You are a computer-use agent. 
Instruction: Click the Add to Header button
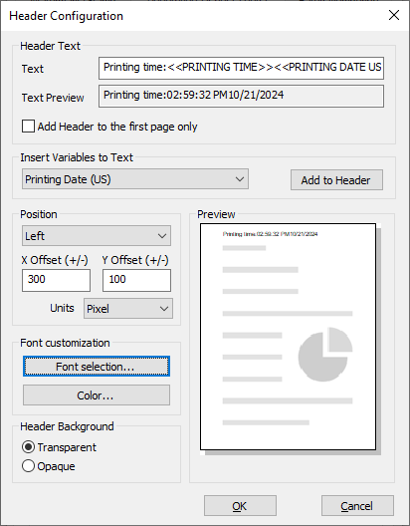click(336, 180)
